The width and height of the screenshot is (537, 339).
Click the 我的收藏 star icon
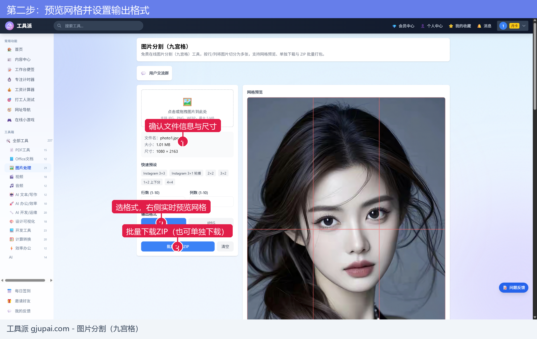pyautogui.click(x=451, y=26)
